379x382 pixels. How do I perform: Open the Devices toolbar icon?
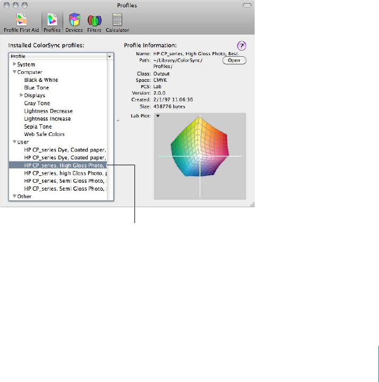74,23
